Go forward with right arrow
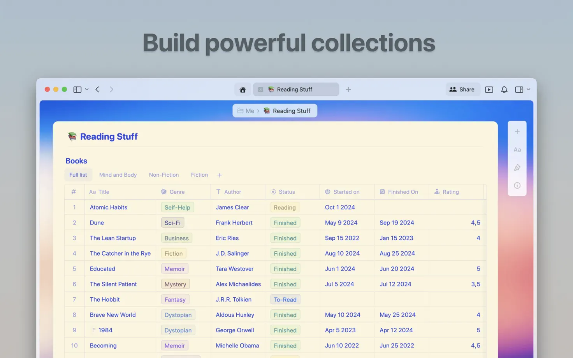 pos(111,89)
